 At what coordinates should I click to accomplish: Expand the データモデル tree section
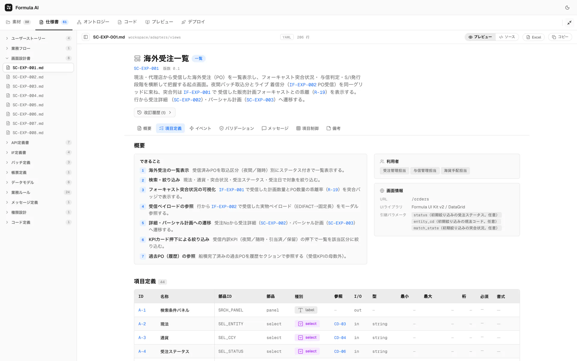(x=38, y=182)
